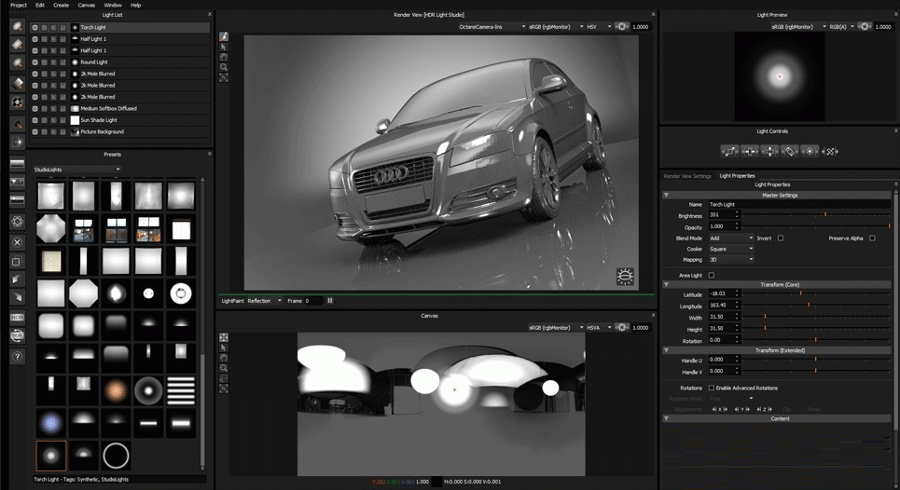The width and height of the screenshot is (900, 490).
Task: Click the atom-shaped icon in left toolbar
Action: [x=17, y=221]
